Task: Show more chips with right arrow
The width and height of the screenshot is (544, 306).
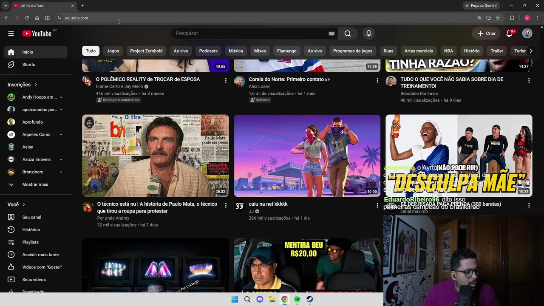Action: tap(530, 51)
